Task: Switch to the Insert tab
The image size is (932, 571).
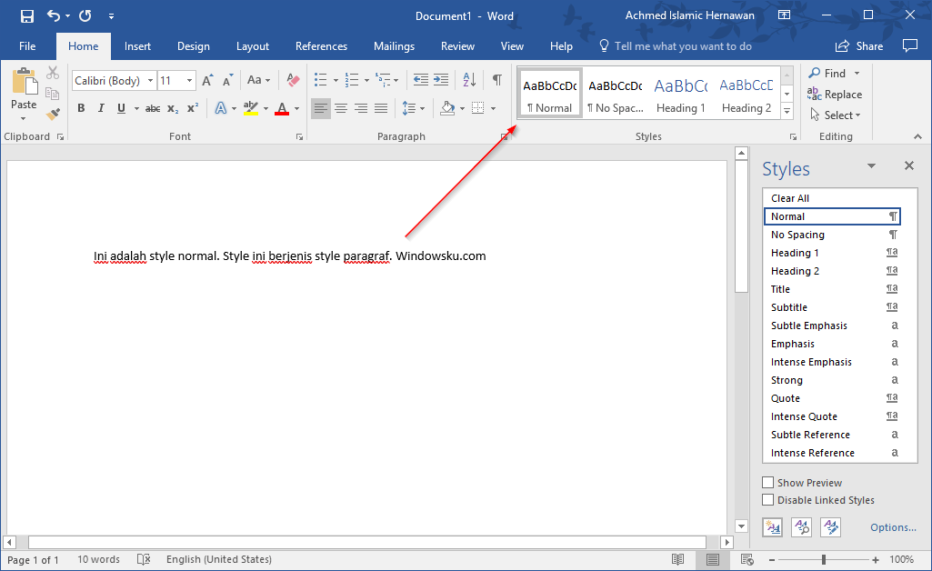Action: pyautogui.click(x=137, y=46)
